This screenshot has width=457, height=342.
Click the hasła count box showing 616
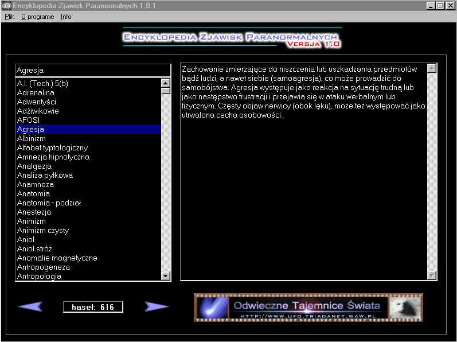click(93, 307)
